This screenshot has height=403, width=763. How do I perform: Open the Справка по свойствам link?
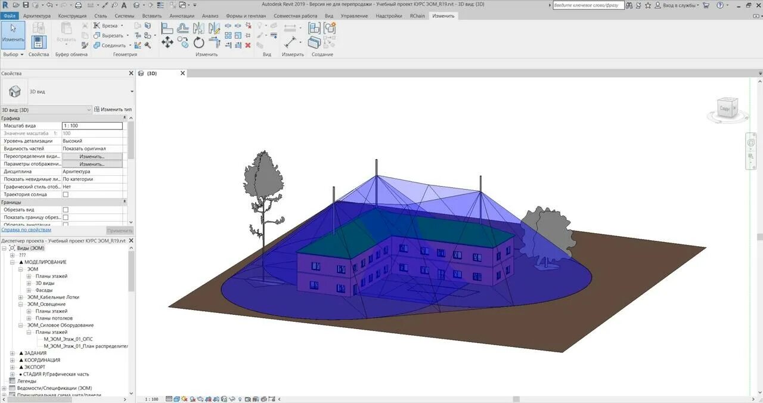pos(26,230)
